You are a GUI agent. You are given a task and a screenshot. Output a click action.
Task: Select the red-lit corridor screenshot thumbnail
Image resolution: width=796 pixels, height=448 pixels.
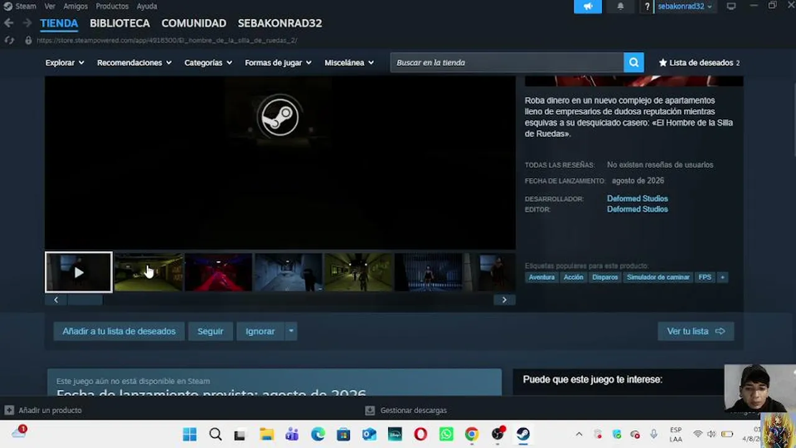coord(218,272)
